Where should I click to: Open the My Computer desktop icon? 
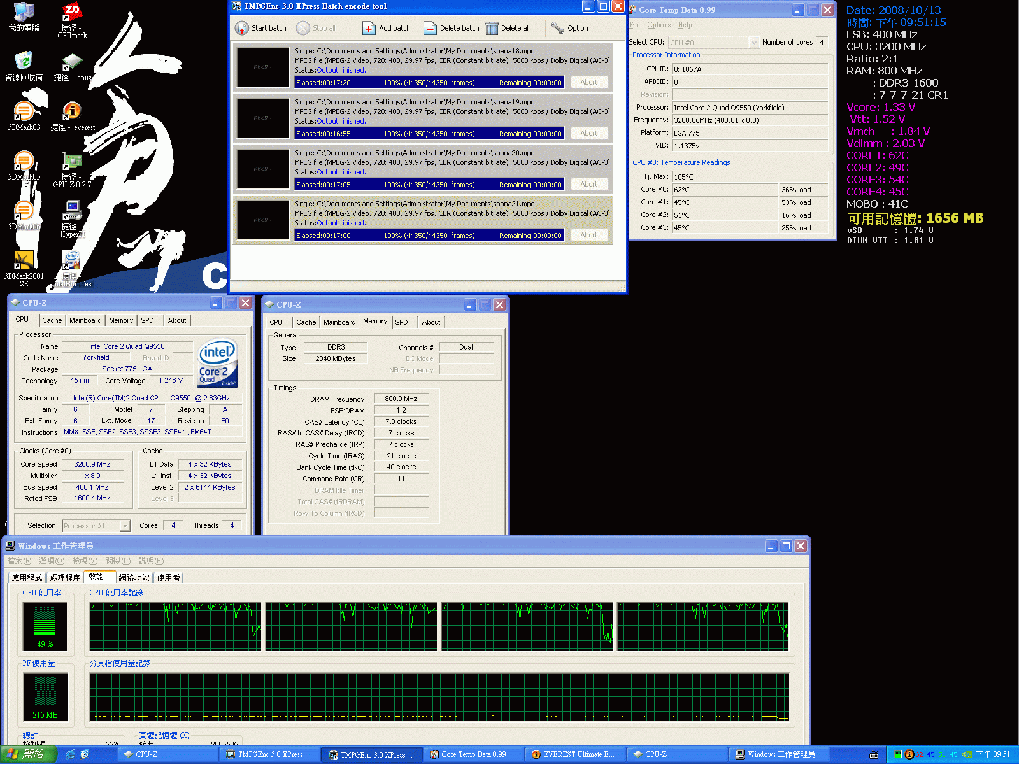24,17
